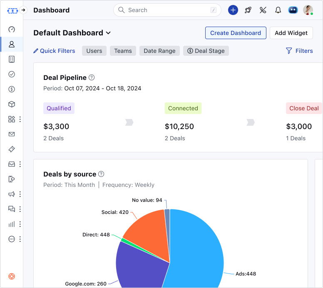323x288 pixels.
Task: Open Products cube icon in sidebar
Action: 12,104
